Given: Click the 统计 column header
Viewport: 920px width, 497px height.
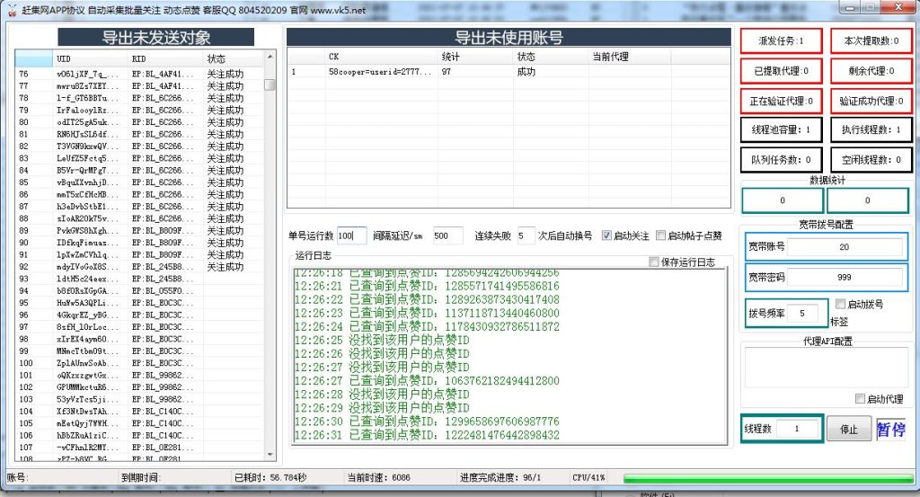Looking at the screenshot, I should coord(474,57).
